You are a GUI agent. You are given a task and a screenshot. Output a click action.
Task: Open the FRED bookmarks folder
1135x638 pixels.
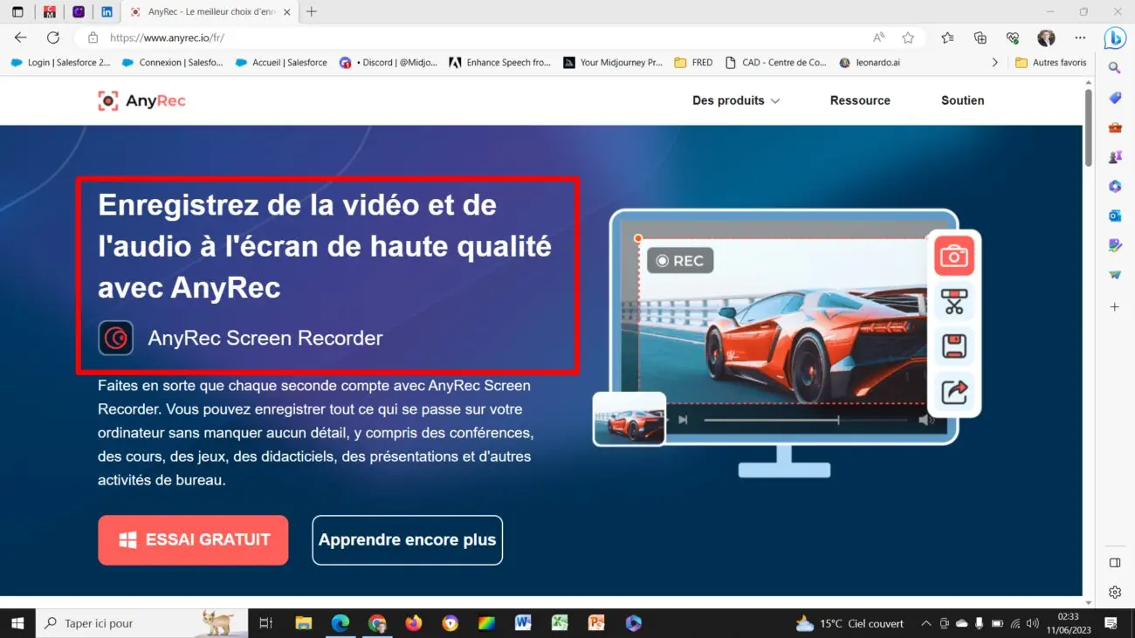693,63
